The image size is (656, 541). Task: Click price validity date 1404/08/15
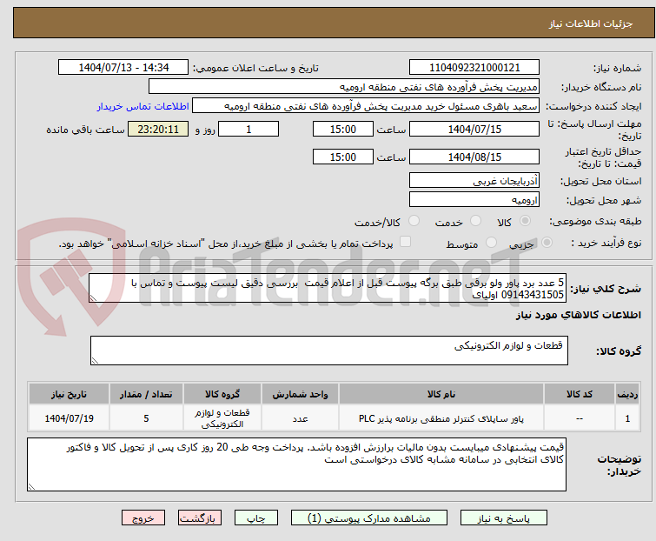[x=474, y=157]
